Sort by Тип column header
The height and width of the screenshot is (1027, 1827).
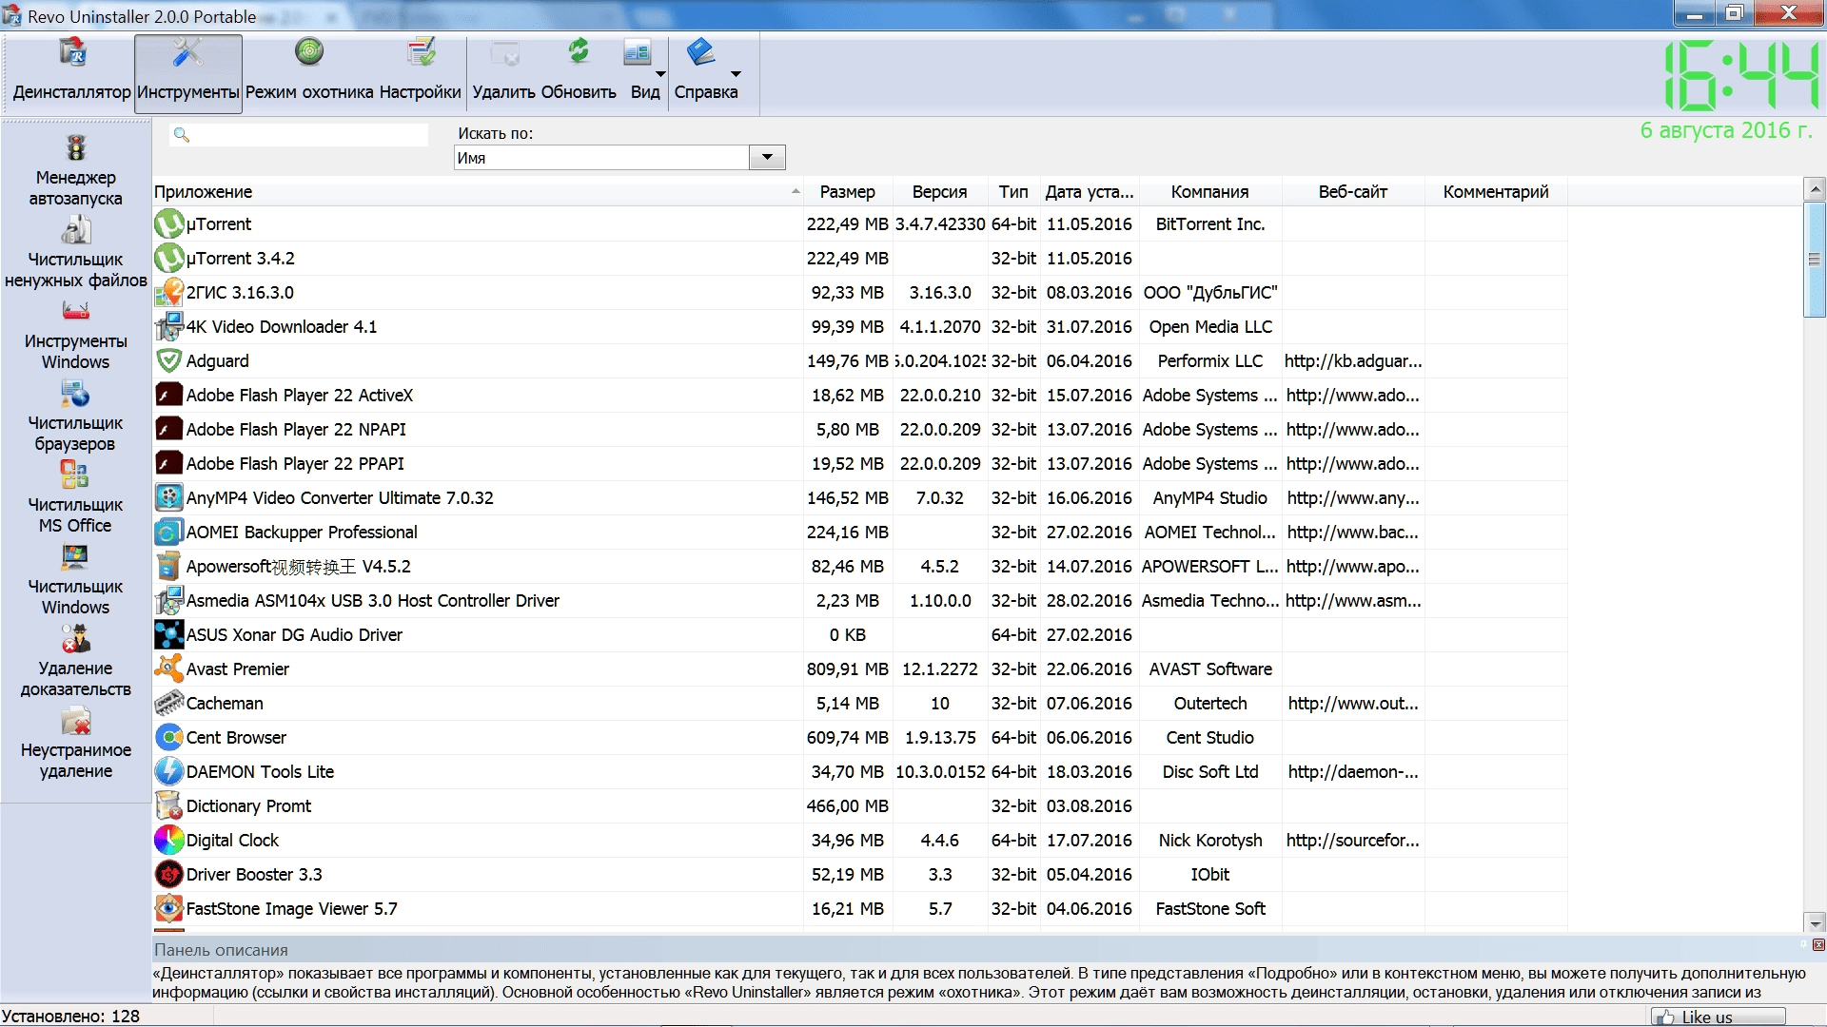click(1013, 192)
